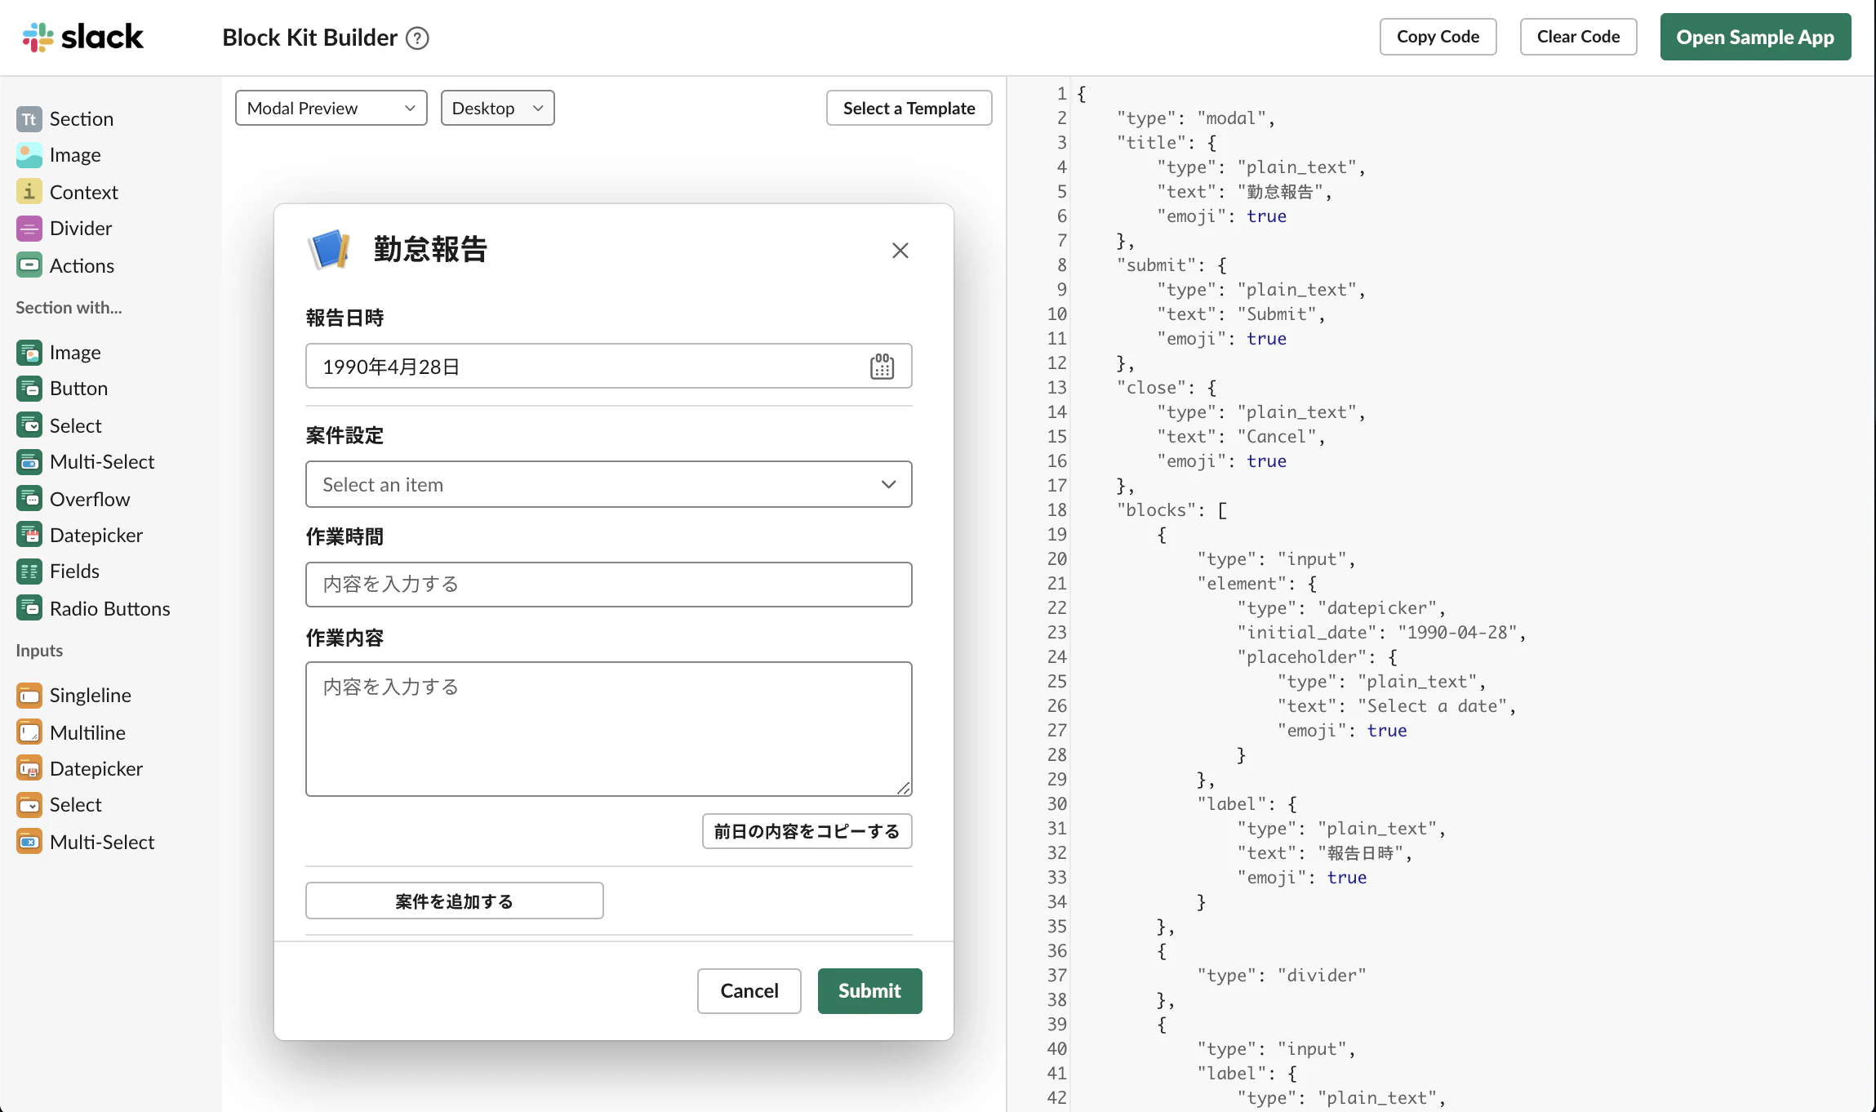
Task: Click Open Sample App button
Action: click(1754, 37)
